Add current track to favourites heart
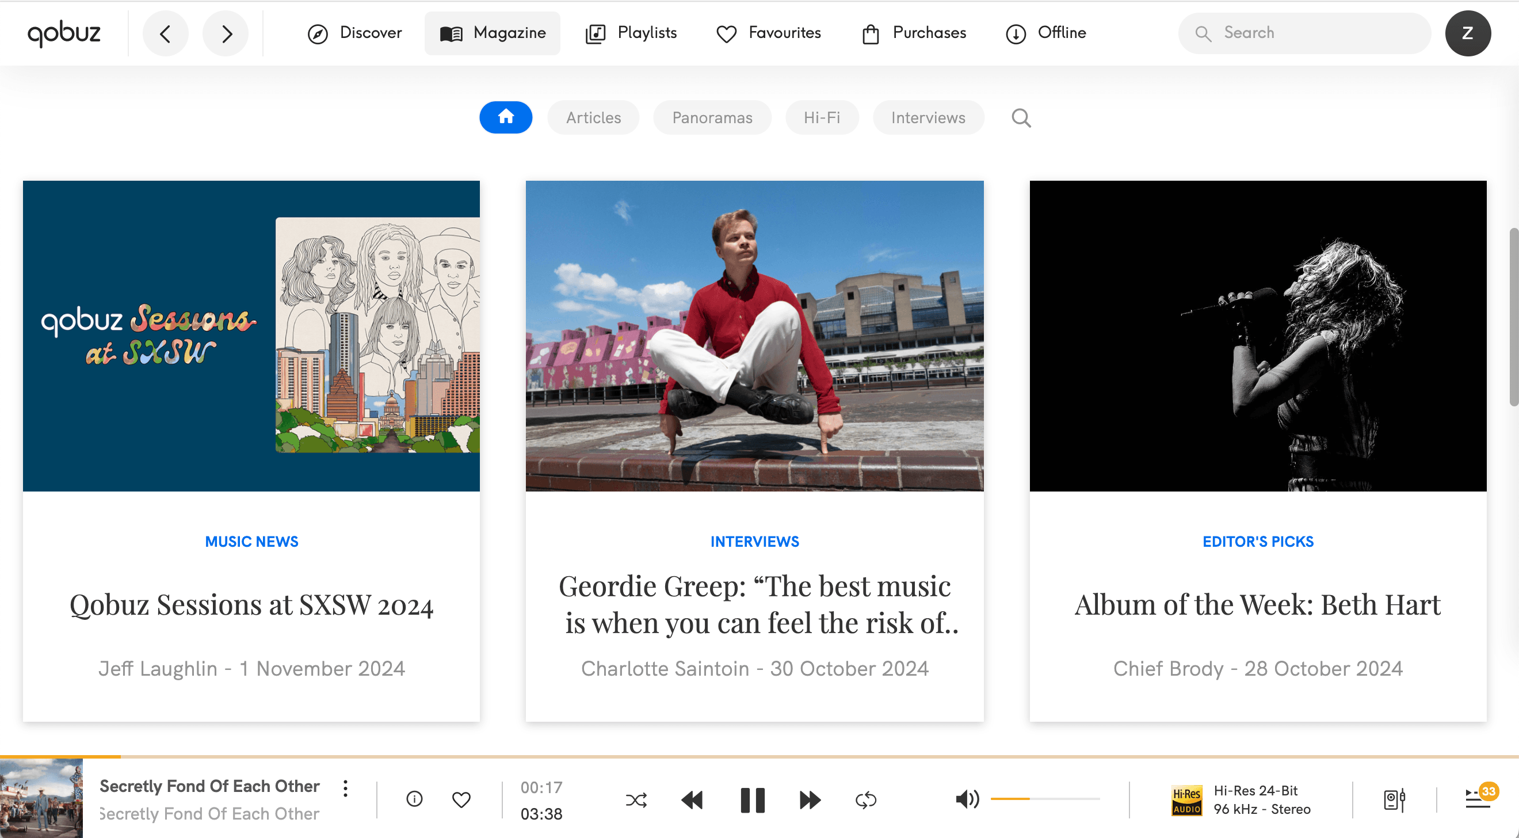Viewport: 1519px width, 838px height. 461,799
